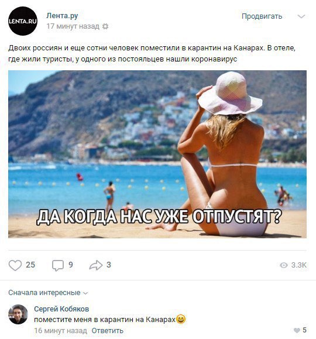Click the gear icon beside post time
The height and width of the screenshot is (339, 316).
[x=105, y=26]
